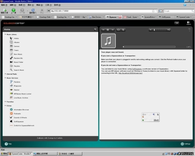Open the Podcasts RSS icon
The height and width of the screenshot is (156, 195).
pyautogui.click(x=11, y=113)
